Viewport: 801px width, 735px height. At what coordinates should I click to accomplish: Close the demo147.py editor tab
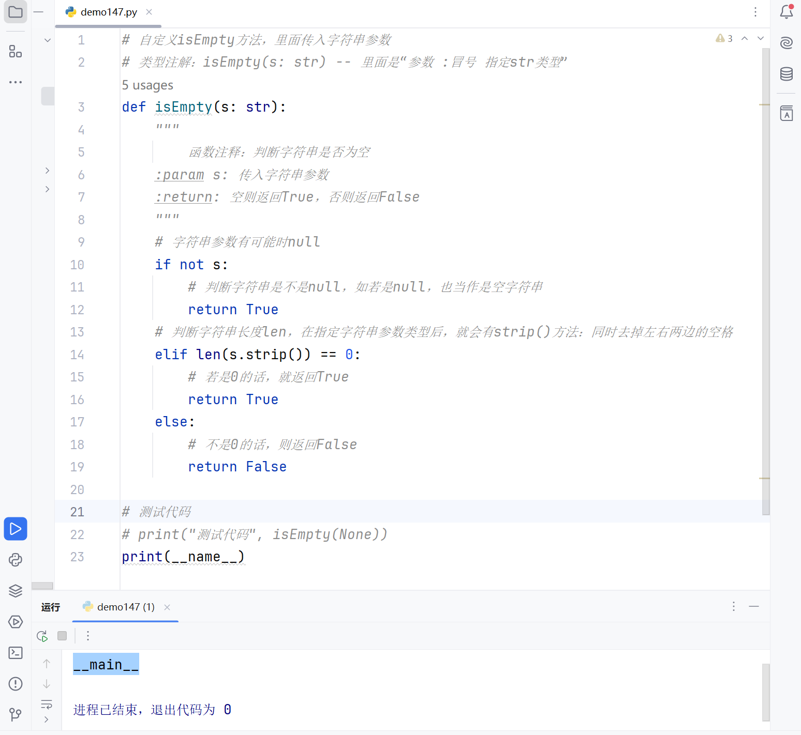[149, 12]
